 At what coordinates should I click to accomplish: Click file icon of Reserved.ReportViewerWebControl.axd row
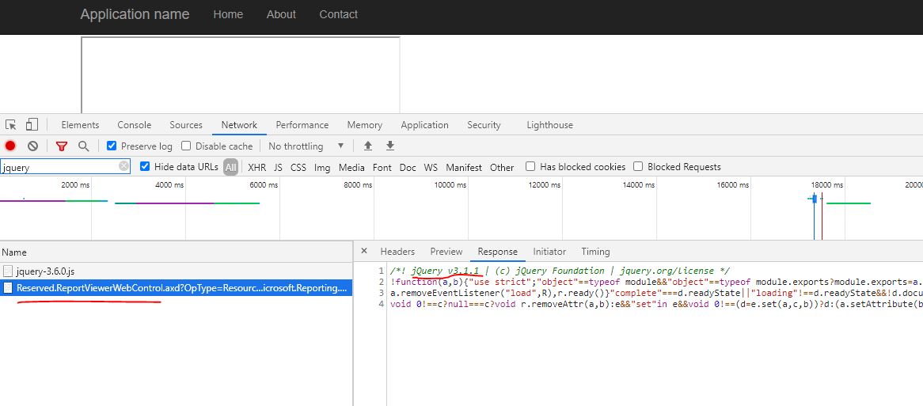pyautogui.click(x=8, y=288)
